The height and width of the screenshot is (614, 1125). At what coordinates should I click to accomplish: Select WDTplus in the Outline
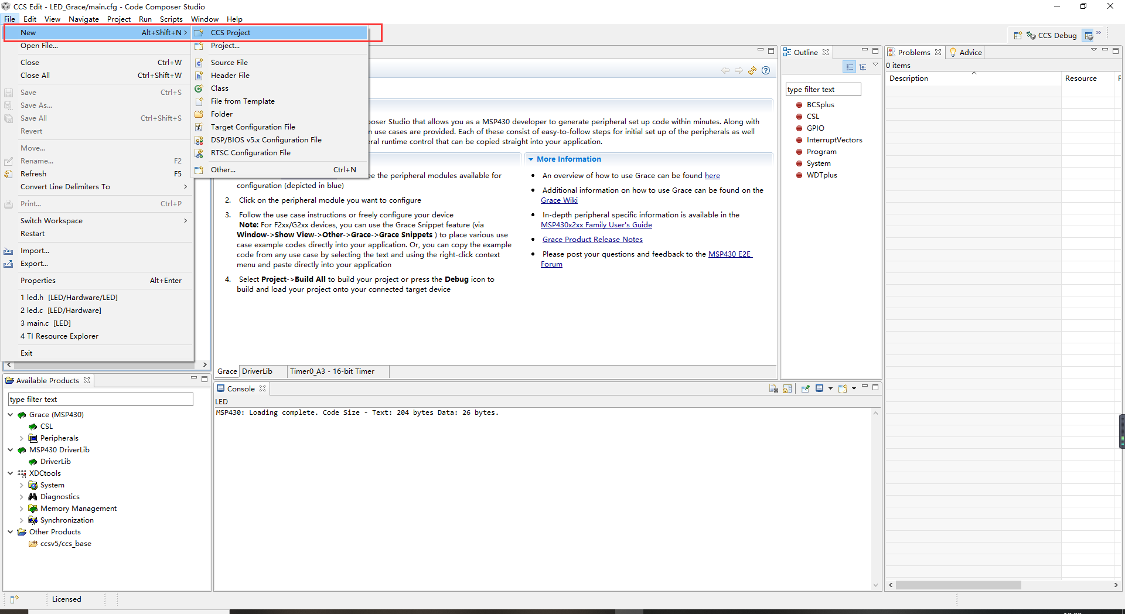[x=821, y=175]
